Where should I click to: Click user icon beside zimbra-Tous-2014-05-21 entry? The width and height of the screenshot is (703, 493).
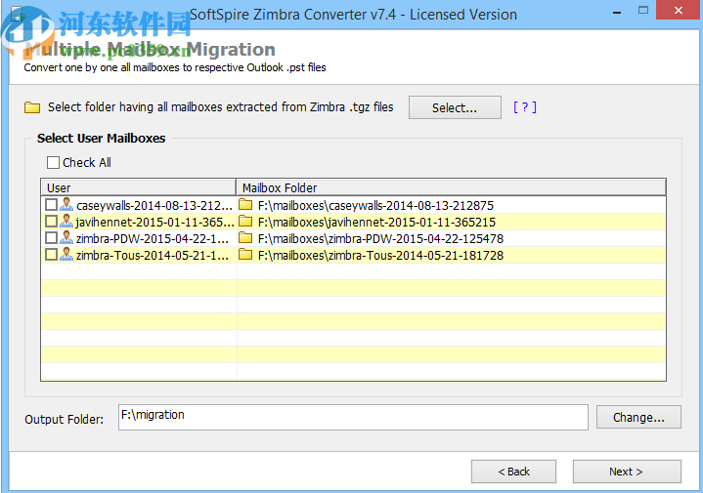click(66, 255)
